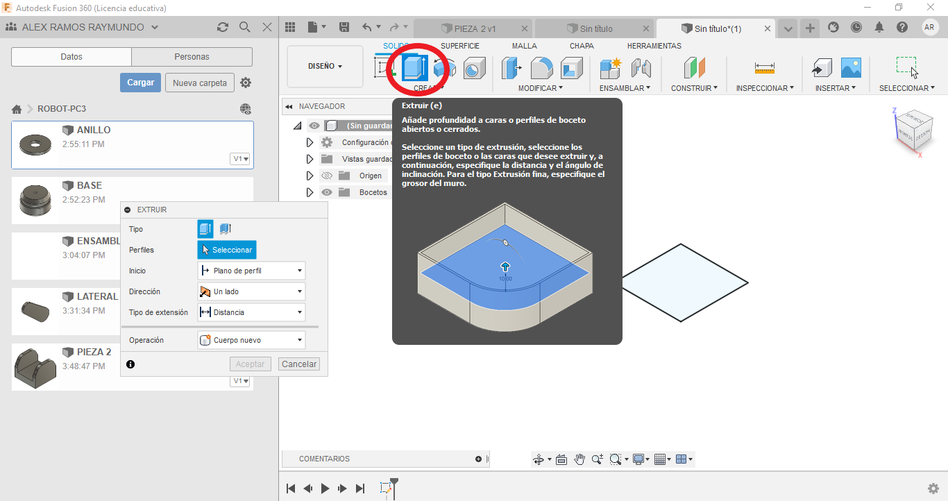Collapse the root component node
948x501 pixels.
(x=298, y=126)
